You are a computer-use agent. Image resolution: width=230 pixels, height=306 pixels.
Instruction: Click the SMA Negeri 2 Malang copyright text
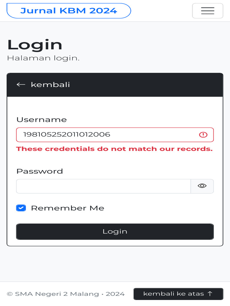[66, 294]
